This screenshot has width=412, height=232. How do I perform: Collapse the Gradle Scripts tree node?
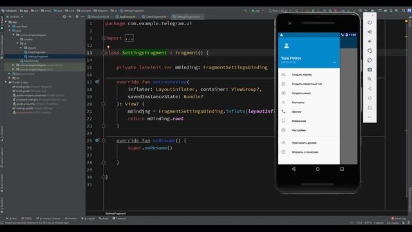[x=6, y=82]
